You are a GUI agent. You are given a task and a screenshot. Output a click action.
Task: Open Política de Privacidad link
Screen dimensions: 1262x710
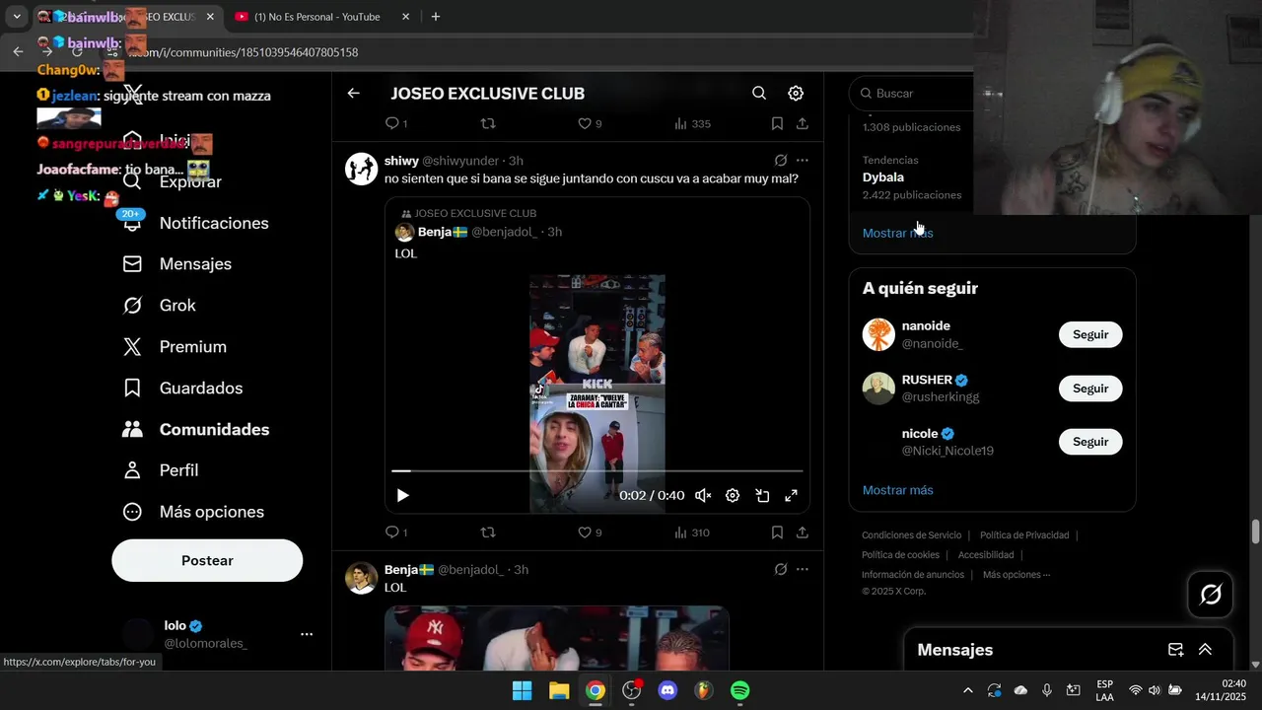(1024, 535)
